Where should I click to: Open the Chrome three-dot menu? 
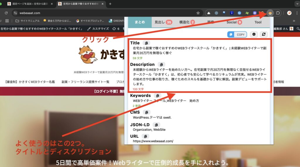pos(297,13)
